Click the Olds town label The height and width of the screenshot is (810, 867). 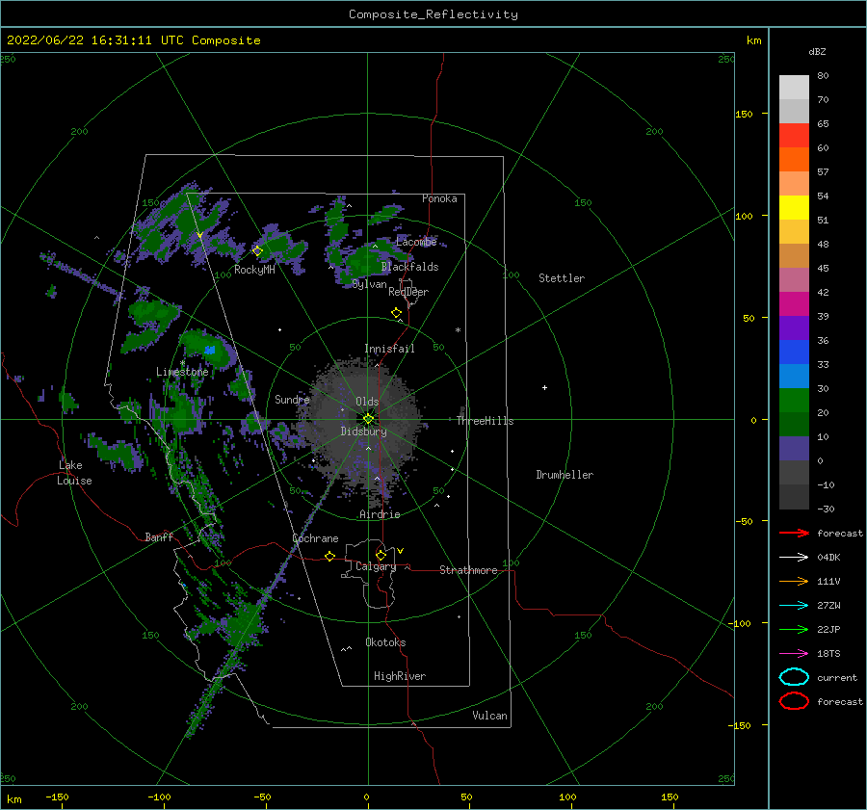(x=367, y=402)
